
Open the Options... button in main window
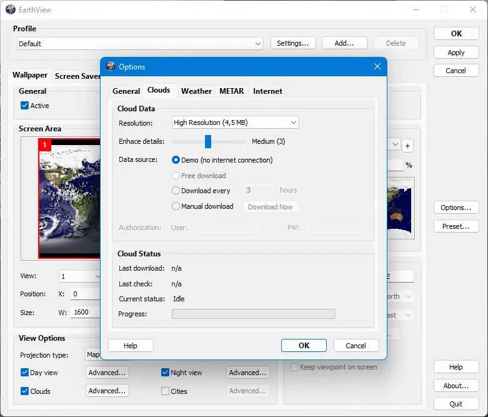point(456,208)
